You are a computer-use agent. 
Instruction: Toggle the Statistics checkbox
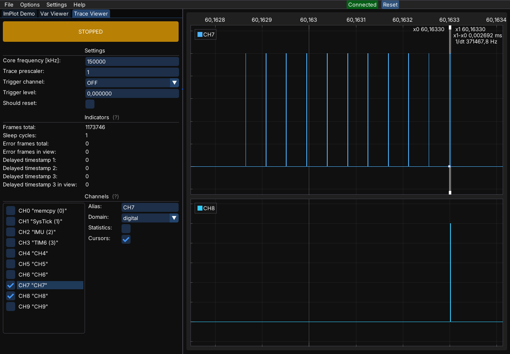coord(126,229)
